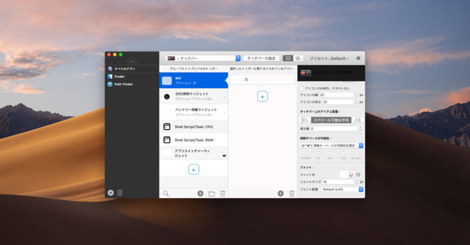Open the タッチバー trigger type dropdown
470x245 pixels.
(203, 58)
